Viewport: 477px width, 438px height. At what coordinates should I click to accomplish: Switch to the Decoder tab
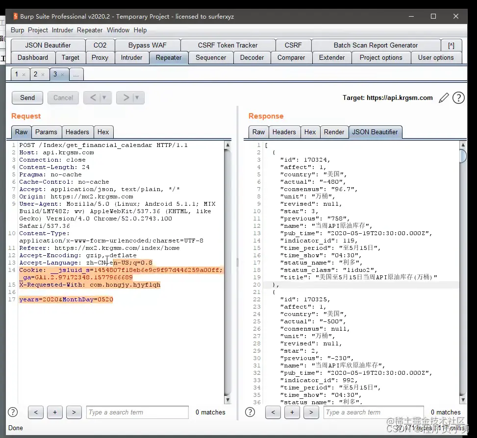pyautogui.click(x=252, y=58)
